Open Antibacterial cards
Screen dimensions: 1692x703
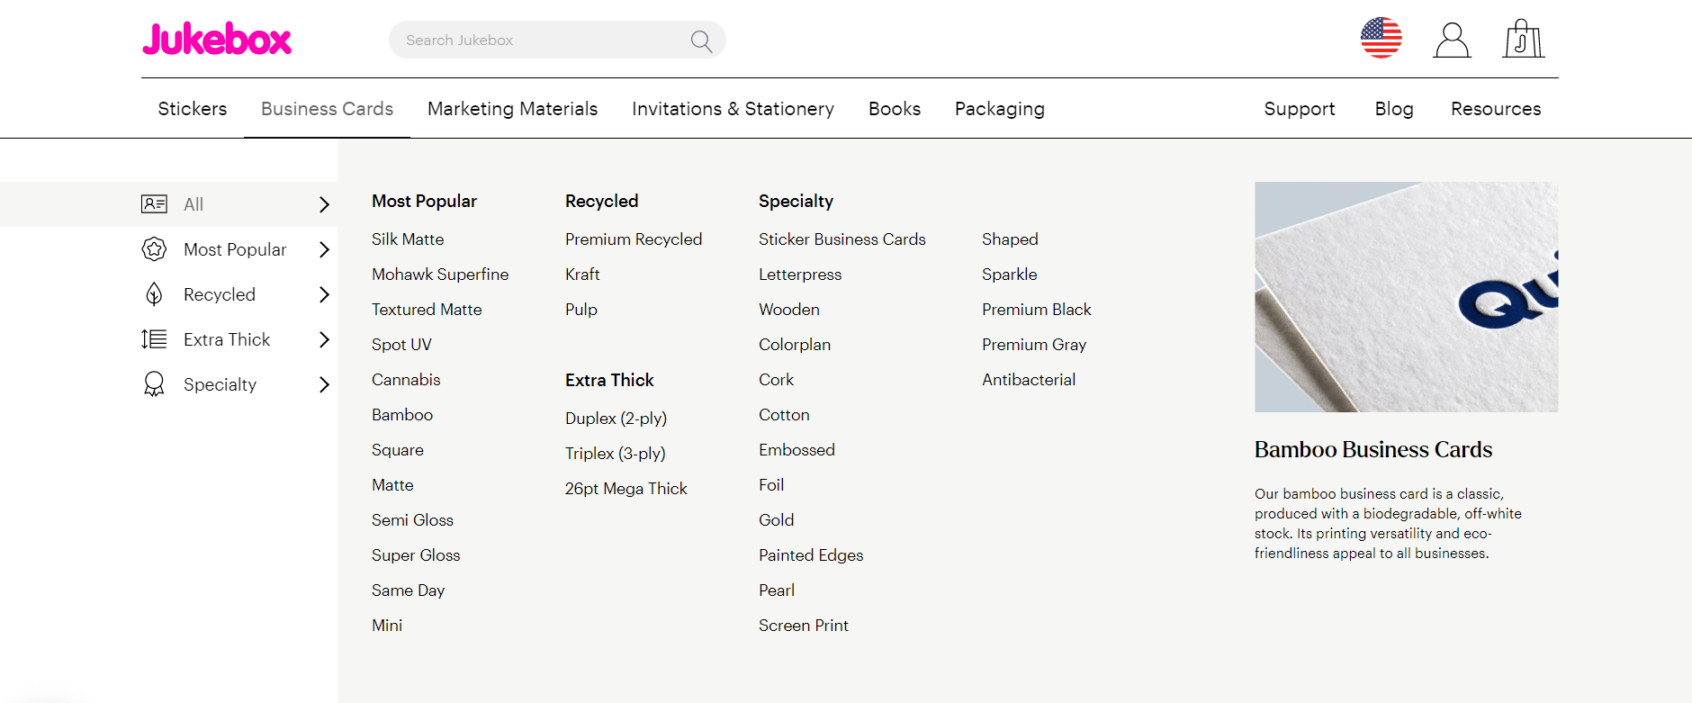1029,380
